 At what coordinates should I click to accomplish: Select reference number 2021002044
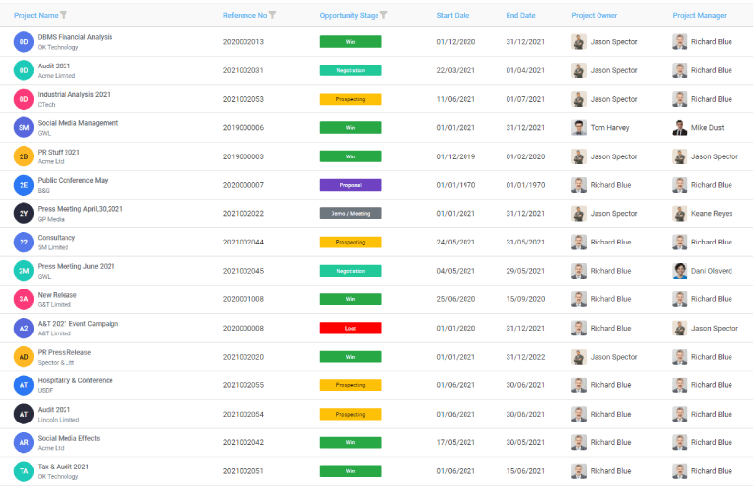[x=244, y=243]
